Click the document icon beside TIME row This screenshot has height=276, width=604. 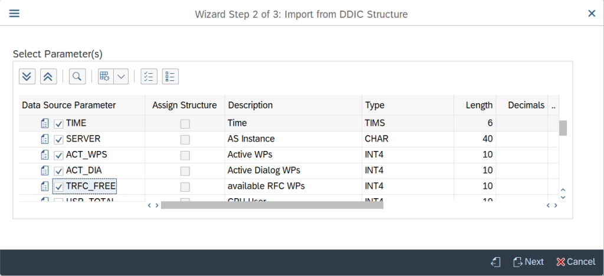[45, 123]
